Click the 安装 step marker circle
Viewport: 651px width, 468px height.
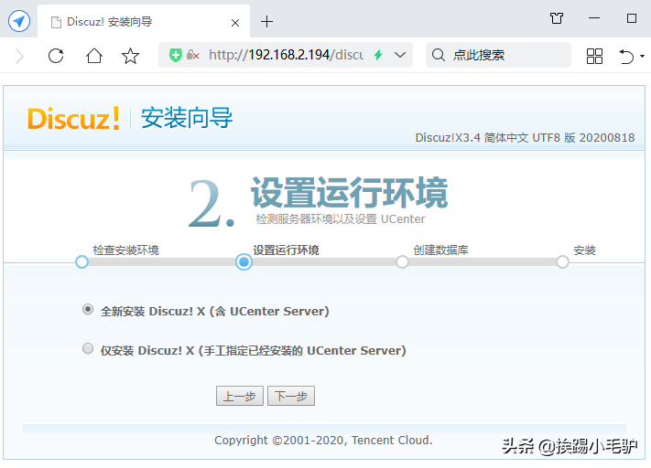562,262
